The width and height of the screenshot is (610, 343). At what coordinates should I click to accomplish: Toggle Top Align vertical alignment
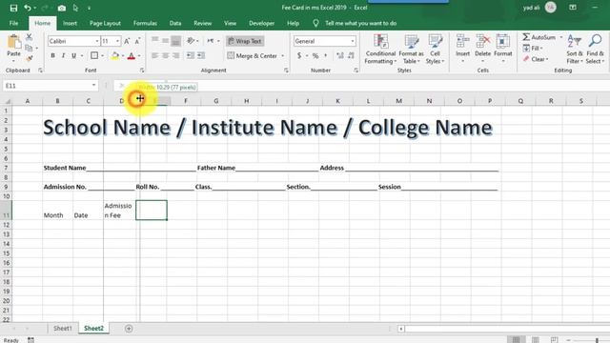tap(154, 40)
